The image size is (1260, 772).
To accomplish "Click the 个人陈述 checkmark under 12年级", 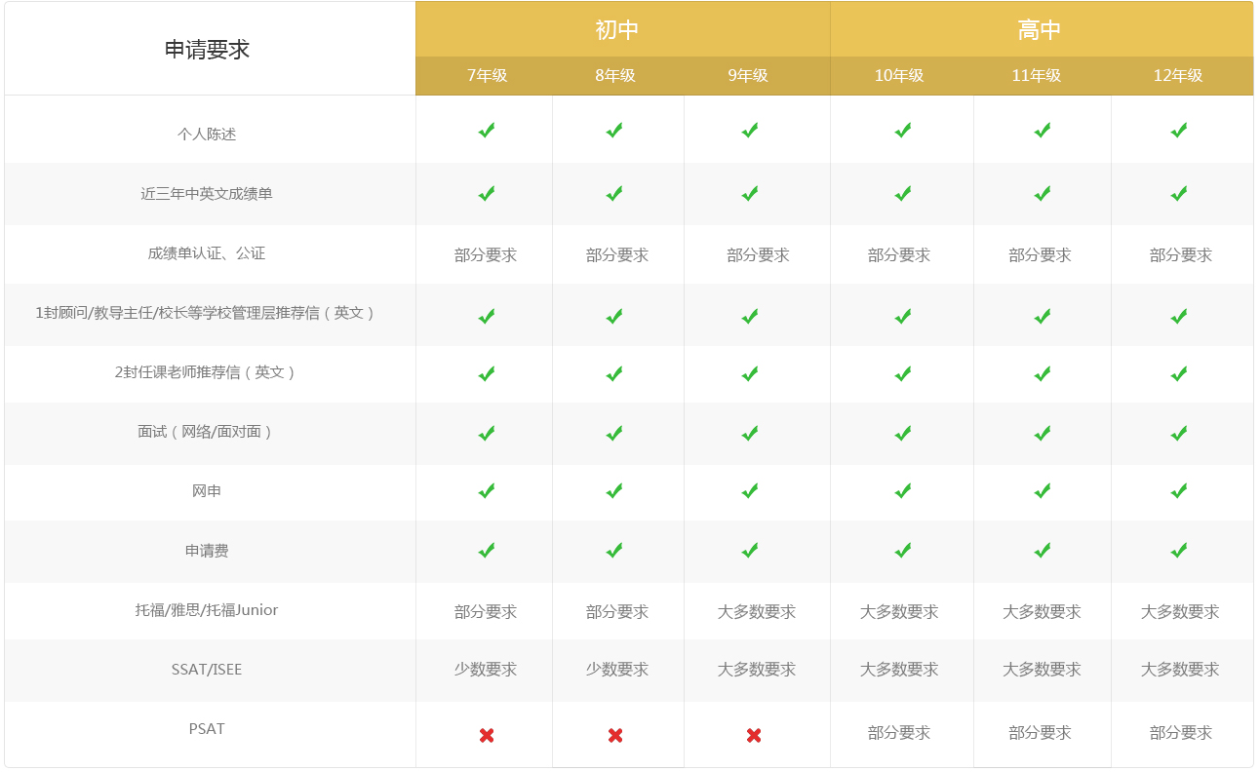I will point(1179,130).
